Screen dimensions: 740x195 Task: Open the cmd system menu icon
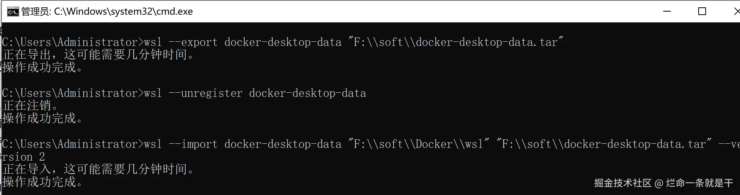coord(13,12)
